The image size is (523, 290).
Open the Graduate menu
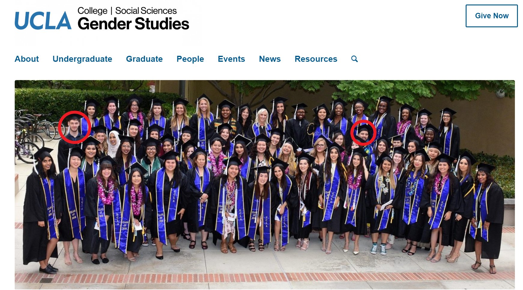(x=144, y=59)
